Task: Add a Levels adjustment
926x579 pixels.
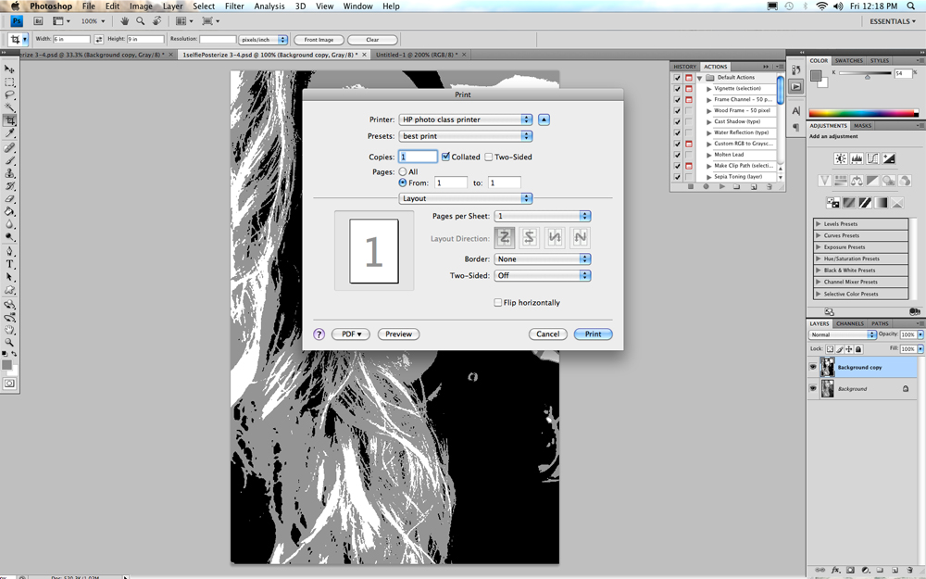Action: [857, 158]
